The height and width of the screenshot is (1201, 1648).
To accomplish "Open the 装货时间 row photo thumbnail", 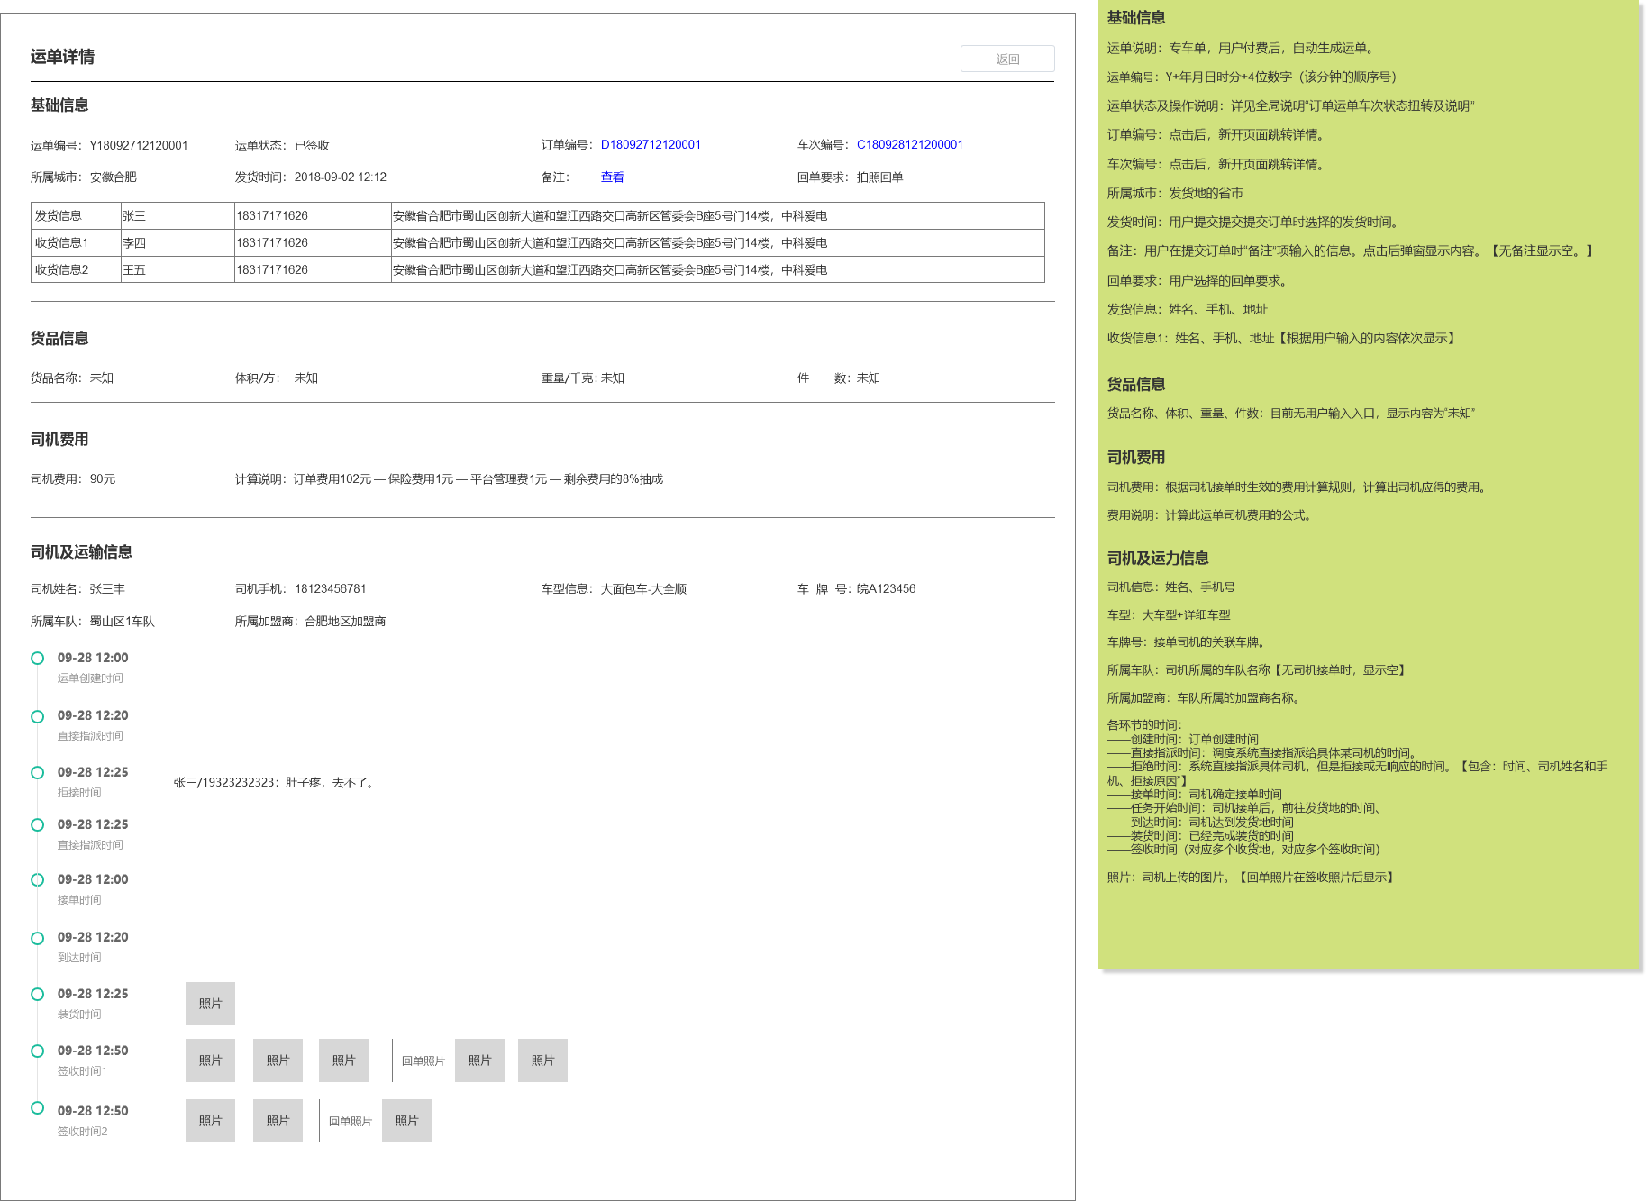I will (210, 1004).
